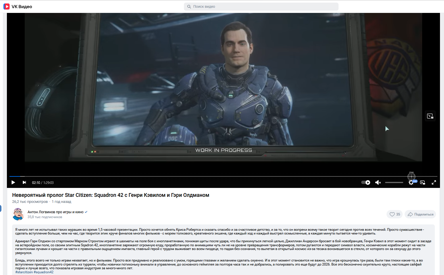The height and width of the screenshot is (275, 444).
Task: Click the '1 год назад' upload date
Action: pyautogui.click(x=61, y=202)
